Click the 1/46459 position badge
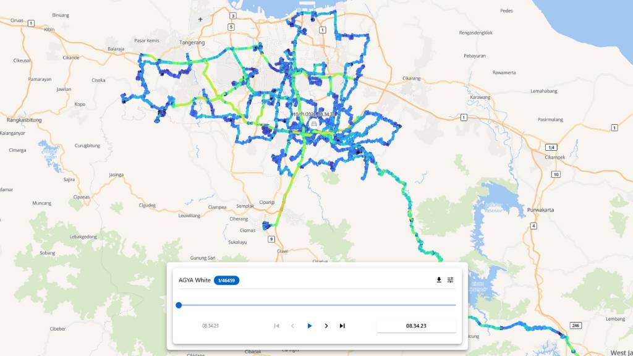This screenshot has height=356, width=633. (x=226, y=281)
